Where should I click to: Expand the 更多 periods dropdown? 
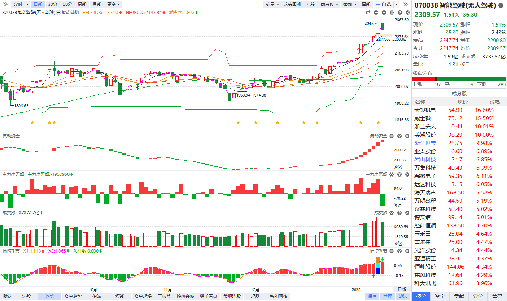click(x=113, y=4)
